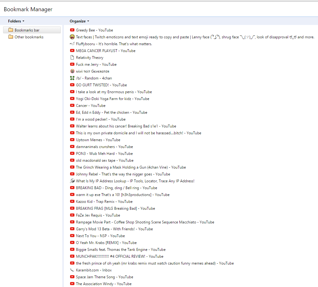
Task: Open the Folders dropdown menu
Action: click(x=16, y=21)
